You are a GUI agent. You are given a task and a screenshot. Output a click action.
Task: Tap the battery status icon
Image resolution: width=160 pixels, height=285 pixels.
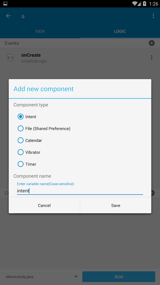point(145,3)
